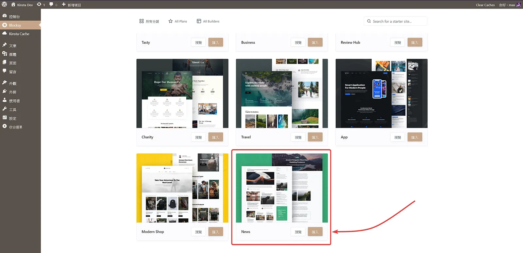Viewport: 523px width, 253px height.
Task: Click the Modern Shop title text
Action: [x=153, y=232]
